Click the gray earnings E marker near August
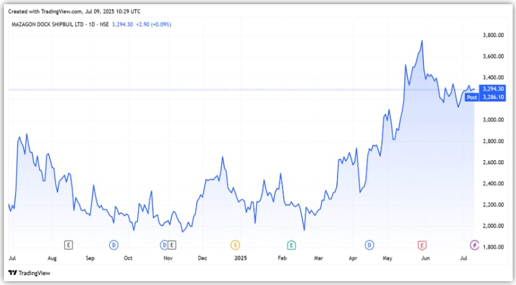Screen dimensions: 516x285 pos(69,244)
